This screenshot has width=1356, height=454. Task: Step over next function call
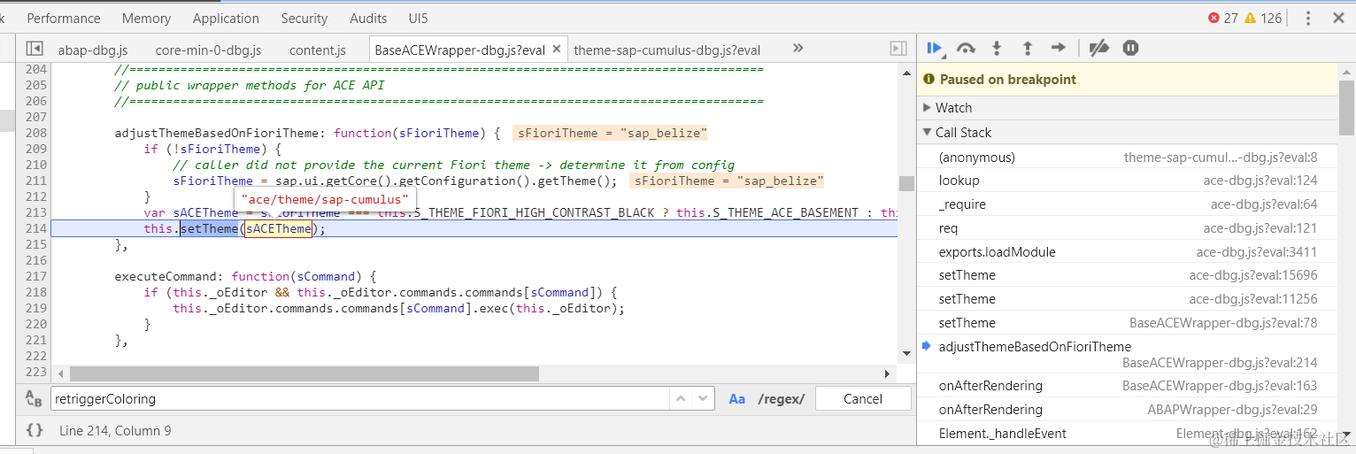(966, 48)
